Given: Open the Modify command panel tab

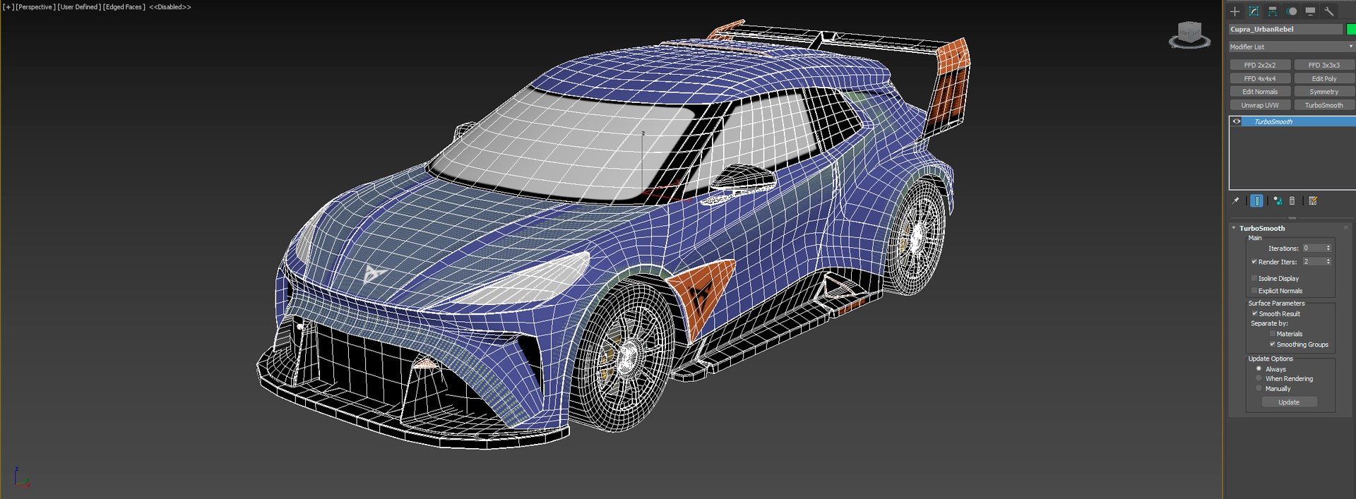Looking at the screenshot, I should [x=1254, y=11].
